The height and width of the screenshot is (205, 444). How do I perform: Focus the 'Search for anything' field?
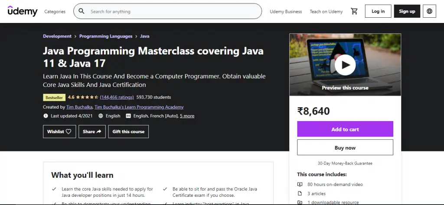point(173,12)
